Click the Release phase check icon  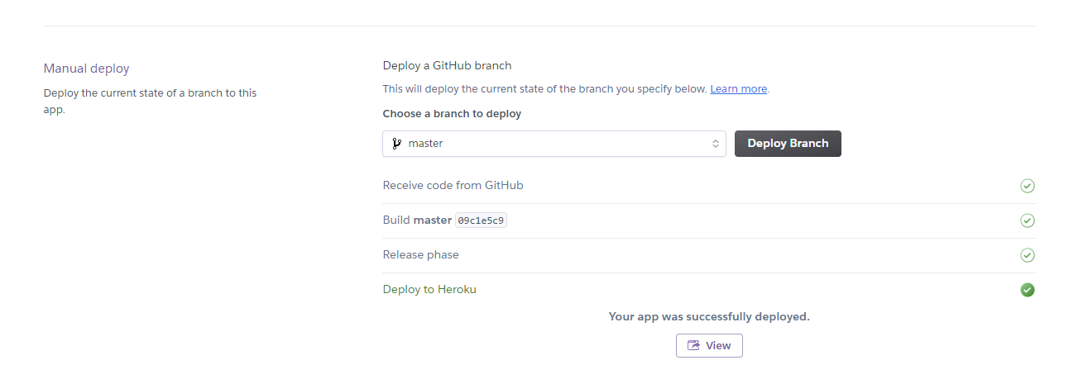coord(1028,255)
